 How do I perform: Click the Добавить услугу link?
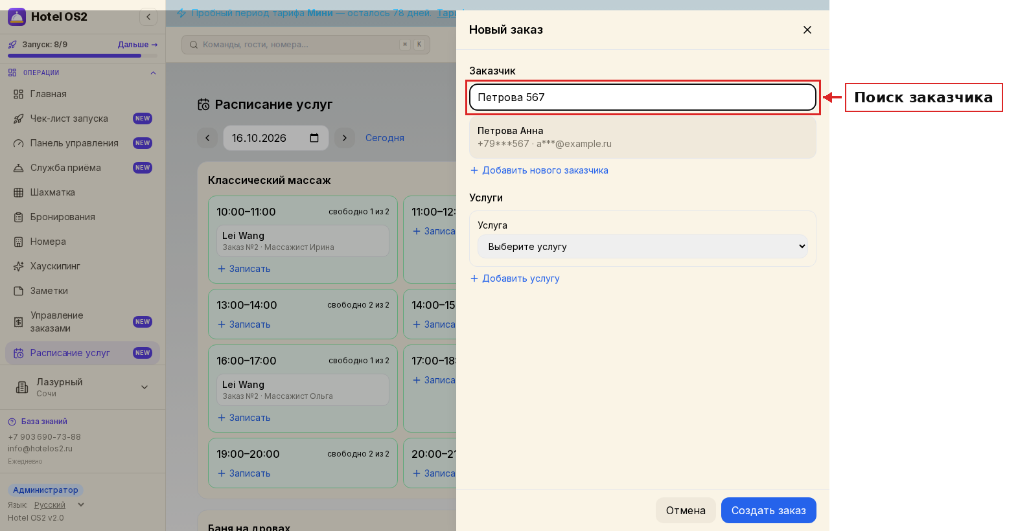[515, 278]
